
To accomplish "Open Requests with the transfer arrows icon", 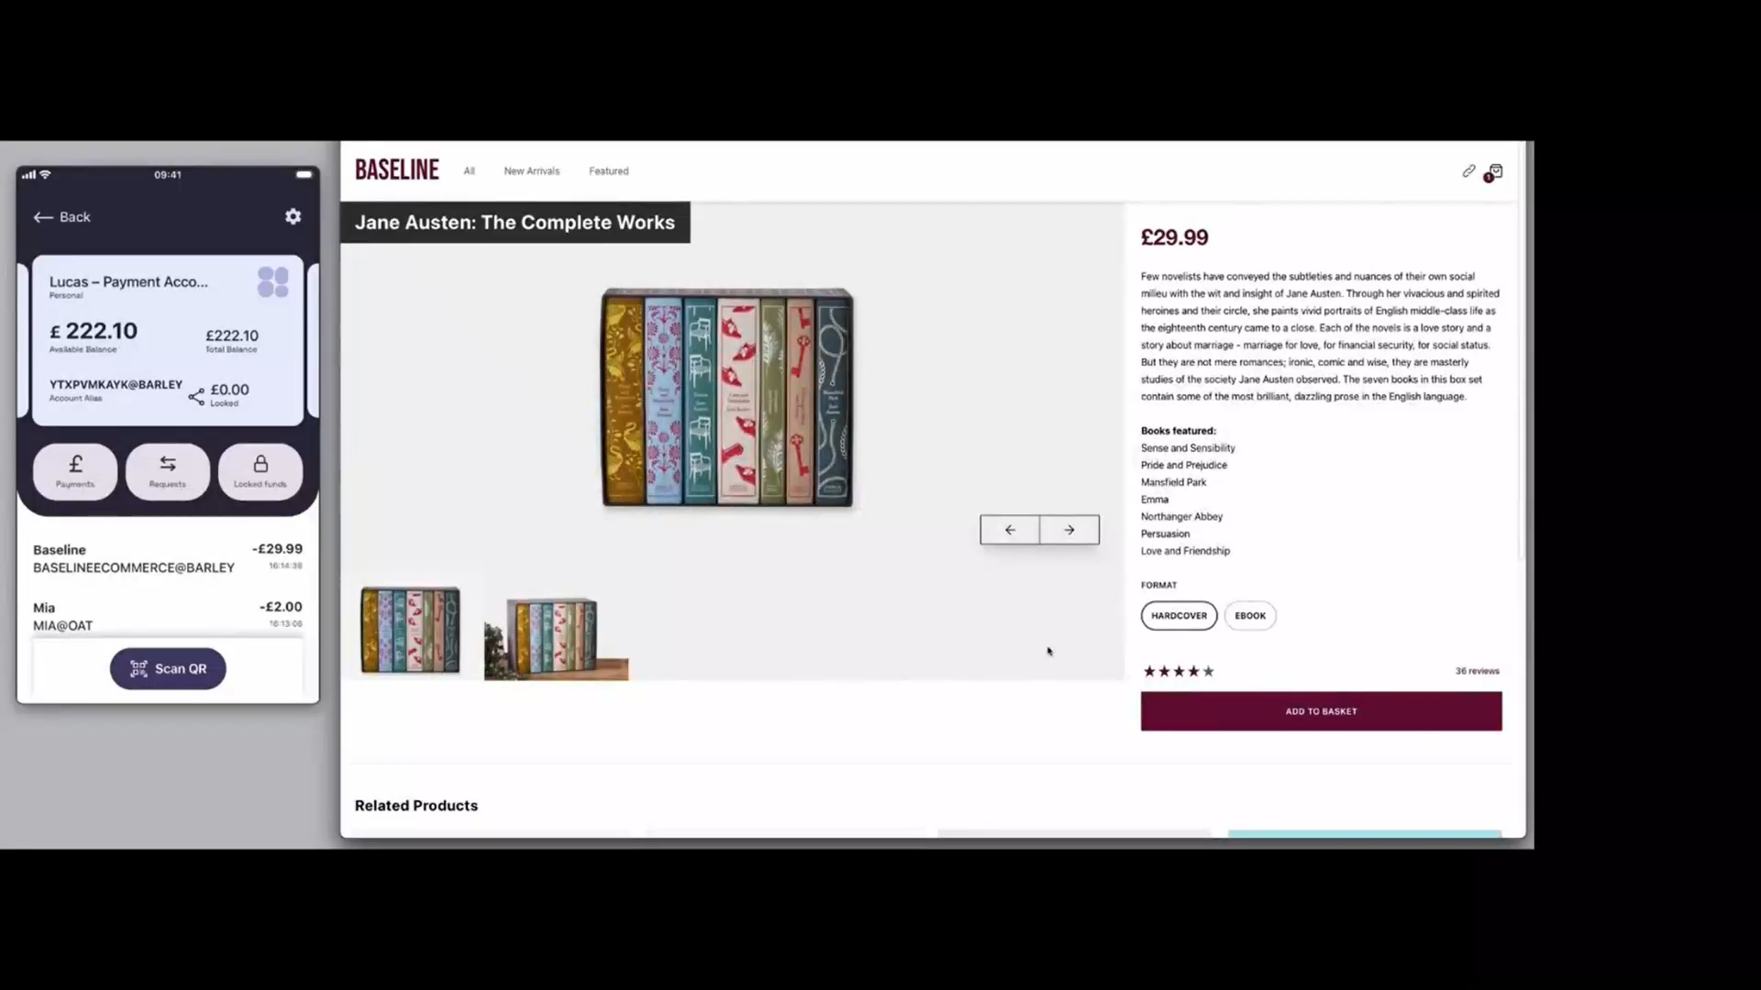I will coord(168,471).
